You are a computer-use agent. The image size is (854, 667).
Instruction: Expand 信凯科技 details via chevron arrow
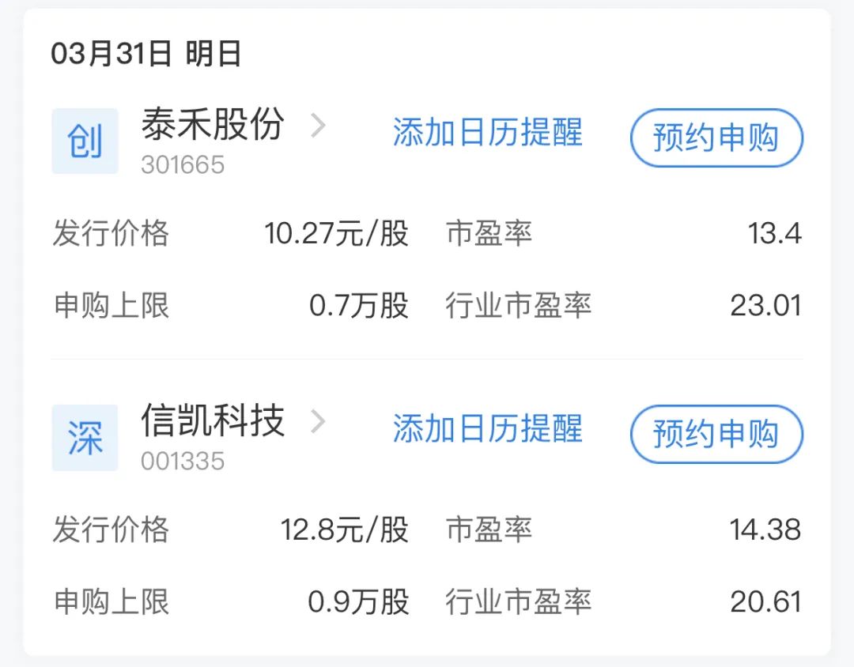click(318, 421)
